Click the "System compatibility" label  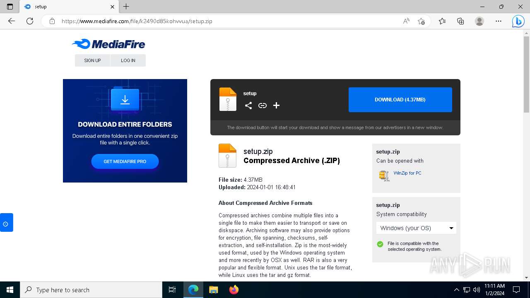(x=401, y=214)
